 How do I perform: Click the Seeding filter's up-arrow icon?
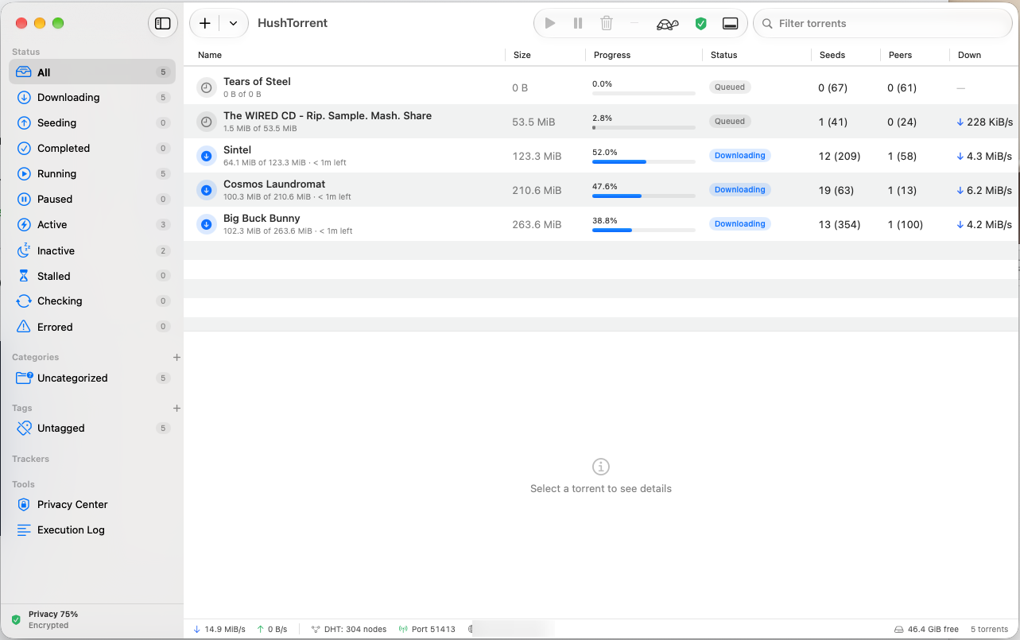23,123
